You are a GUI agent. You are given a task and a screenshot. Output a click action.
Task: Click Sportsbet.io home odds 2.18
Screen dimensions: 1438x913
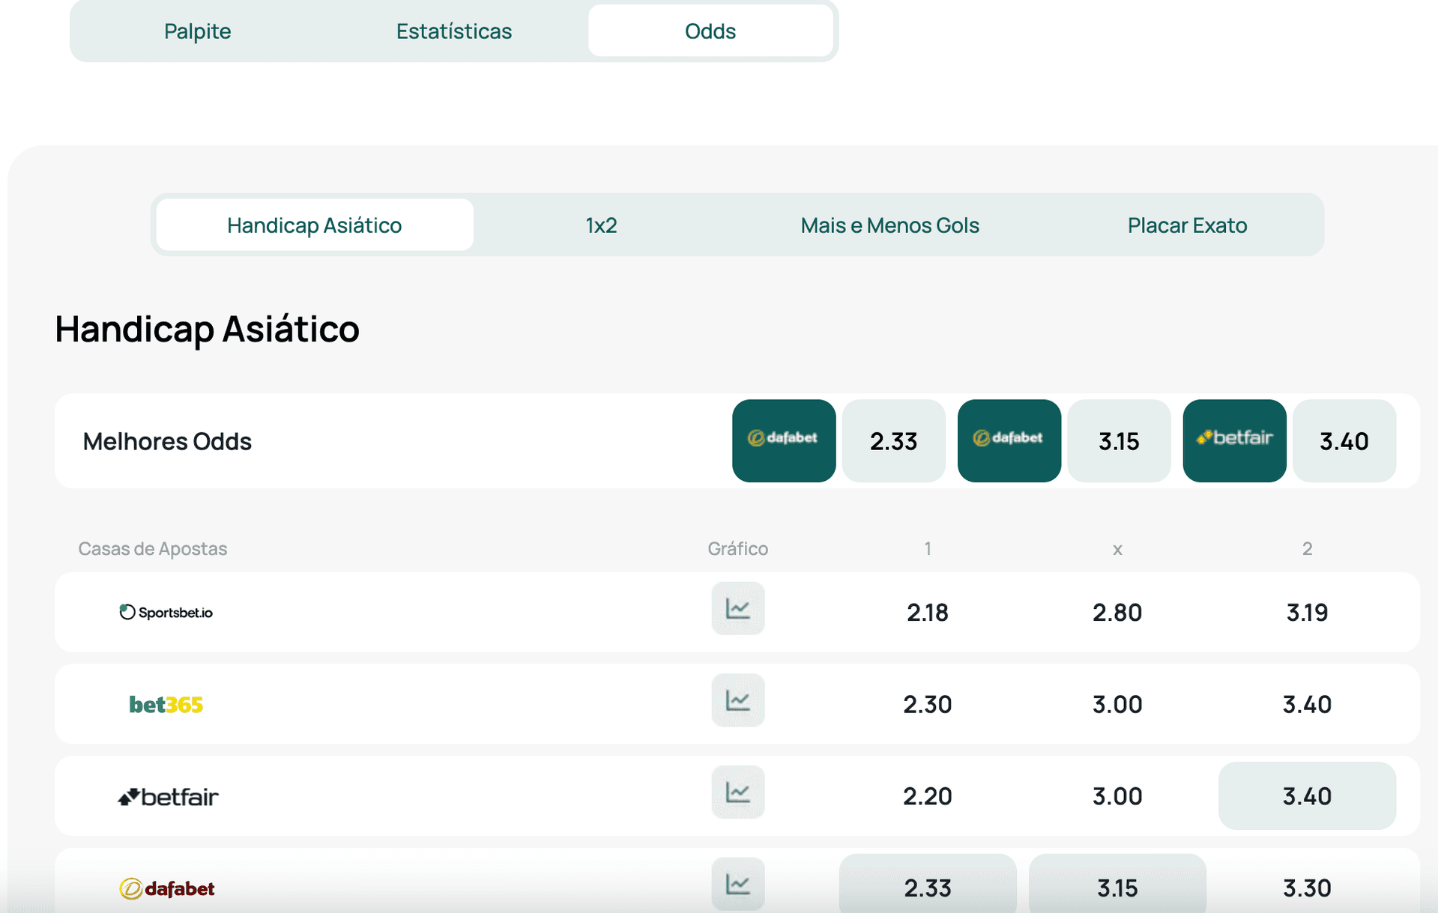(928, 612)
